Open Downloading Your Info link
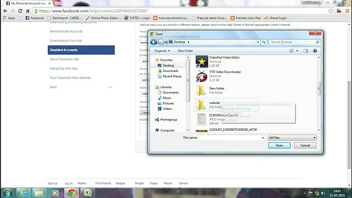352x198 pixels. [x=66, y=41]
